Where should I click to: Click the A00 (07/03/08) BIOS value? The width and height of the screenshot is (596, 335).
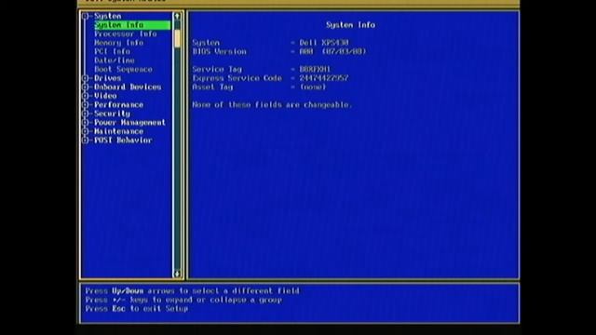[332, 51]
